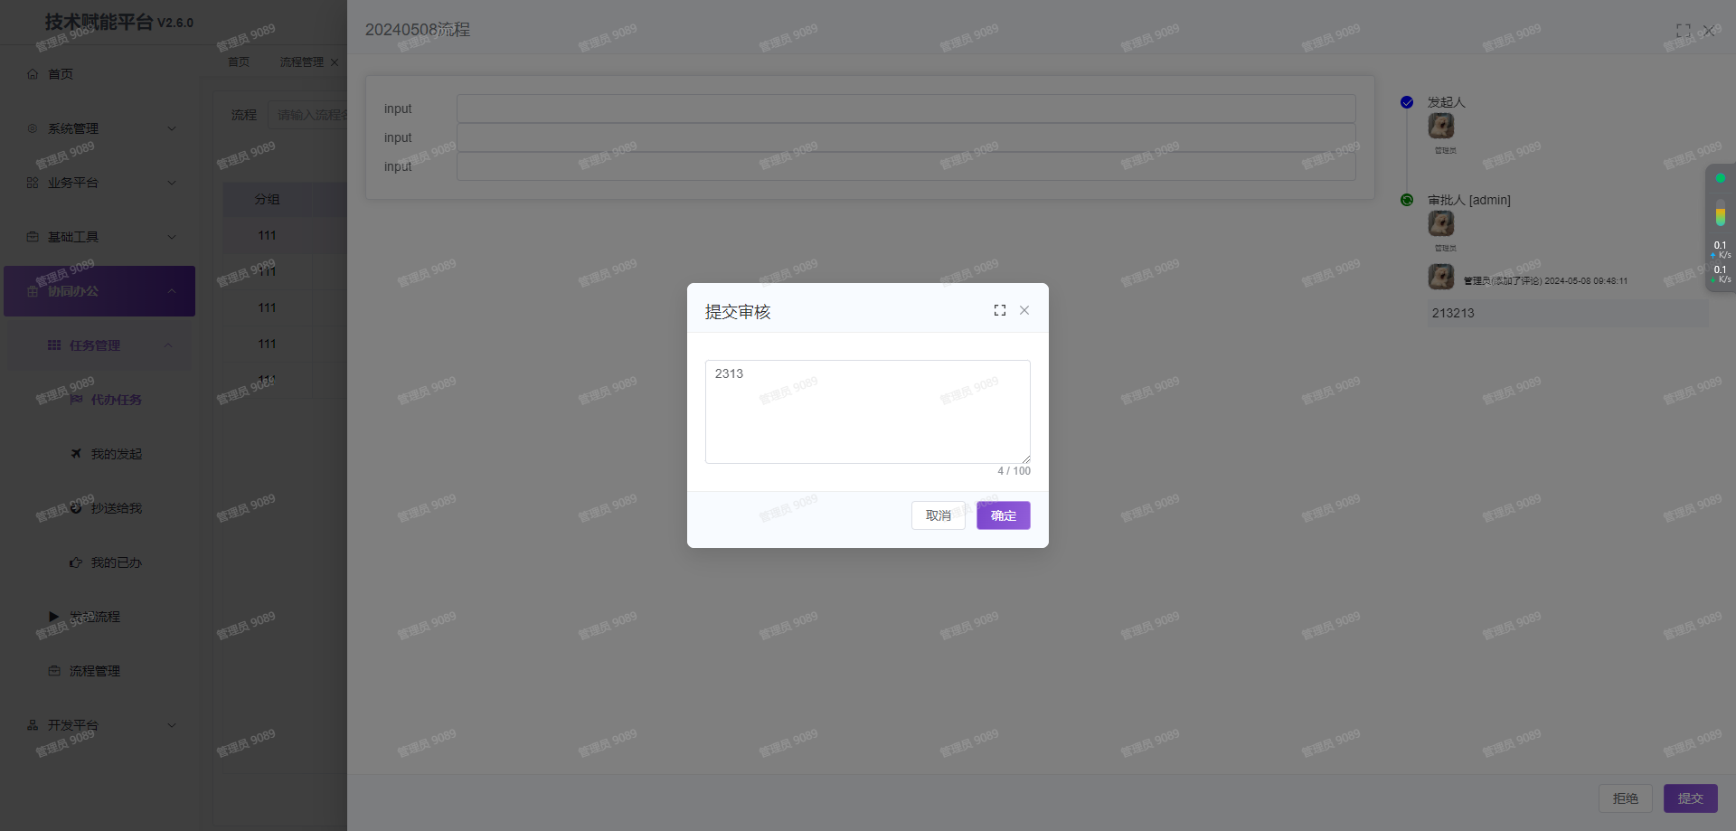The width and height of the screenshot is (1736, 831).
Task: Click the 确定 button in the dialog
Action: 1003,515
